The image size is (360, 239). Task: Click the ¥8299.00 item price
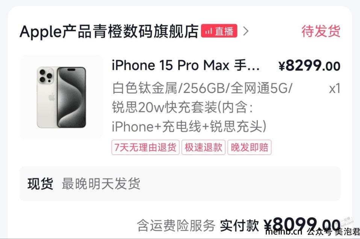309,66
